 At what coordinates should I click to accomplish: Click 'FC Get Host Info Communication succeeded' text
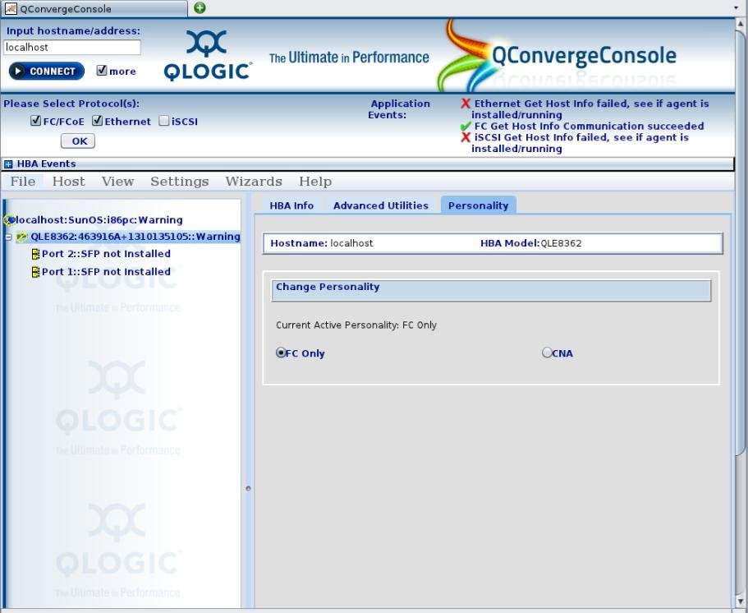(590, 127)
